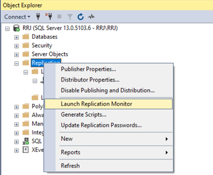Viewport: 213px width, 175px height.
Task: Expand the XEvent Profiler node
Action: coord(16,150)
